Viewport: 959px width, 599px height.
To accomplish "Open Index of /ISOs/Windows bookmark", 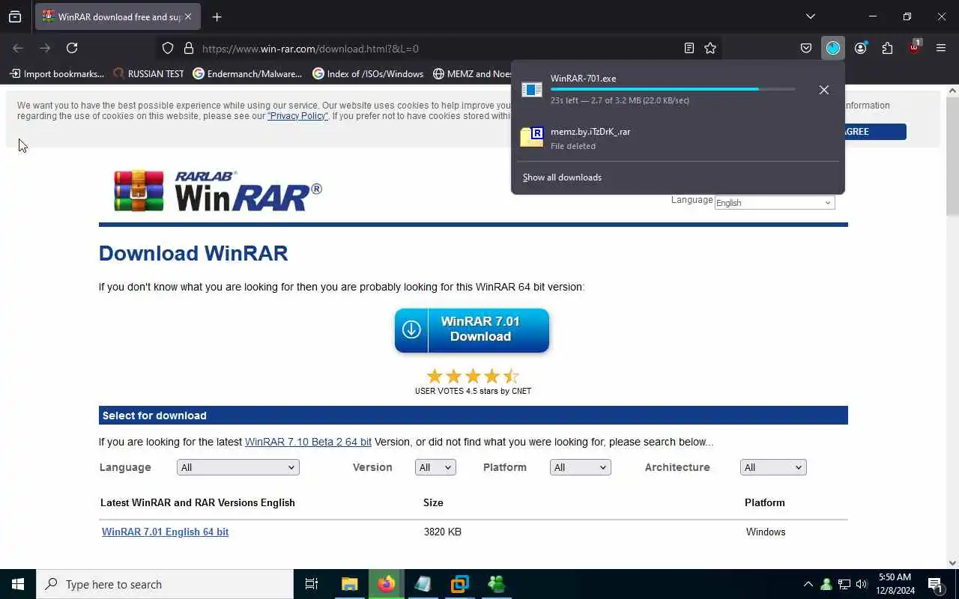I will point(368,73).
